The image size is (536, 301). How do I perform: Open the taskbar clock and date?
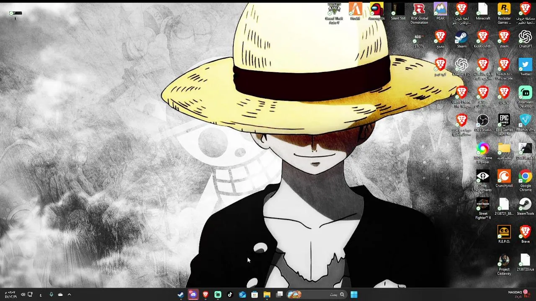tap(10, 294)
